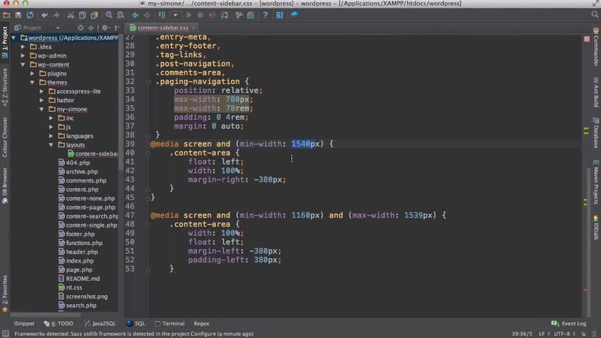Screen dimensions: 601x338
Task: Click the Scroll from Source target icon
Action: [x=80, y=27]
